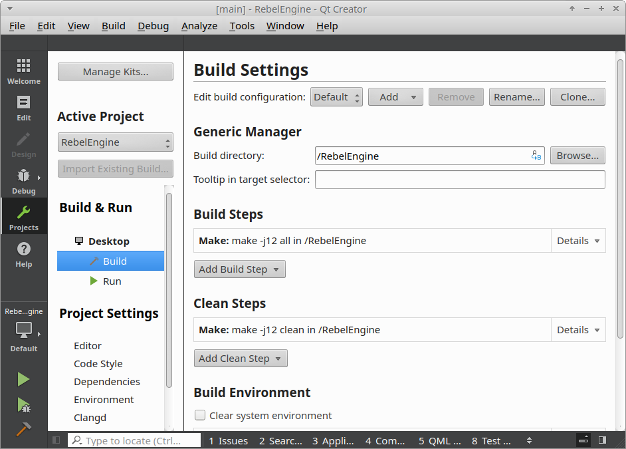Click the Manage Kits button
626x449 pixels.
[x=116, y=71]
